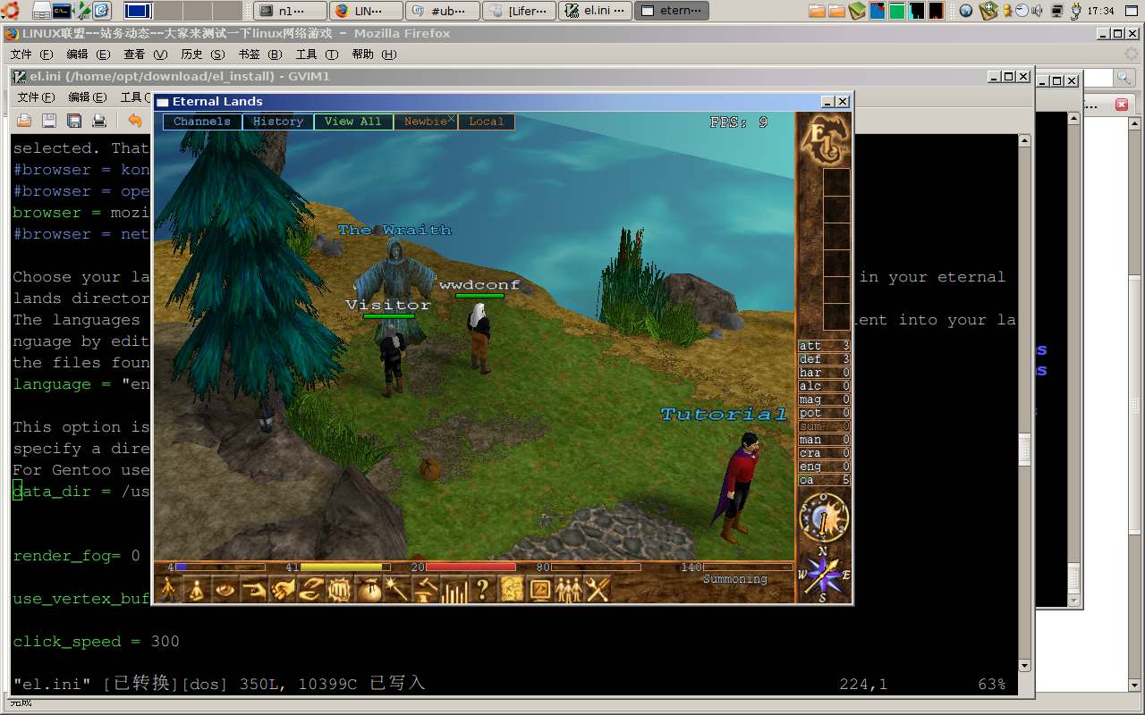
Task: Click the 17:34 panel clock
Action: pos(1099,11)
